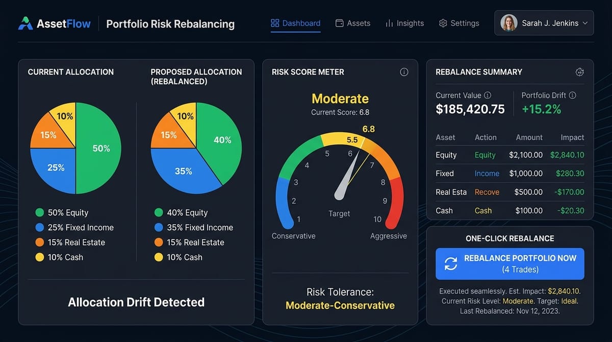Click the Risk Score Meter info icon
The width and height of the screenshot is (612, 342).
pos(404,72)
